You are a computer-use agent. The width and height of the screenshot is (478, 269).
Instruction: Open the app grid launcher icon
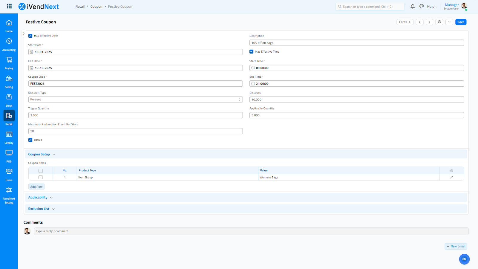(x=9, y=6)
